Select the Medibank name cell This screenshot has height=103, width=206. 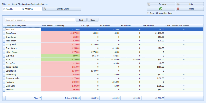coord(23,82)
